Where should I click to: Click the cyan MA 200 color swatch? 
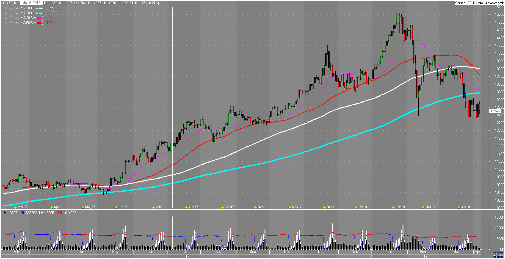[x=41, y=13]
